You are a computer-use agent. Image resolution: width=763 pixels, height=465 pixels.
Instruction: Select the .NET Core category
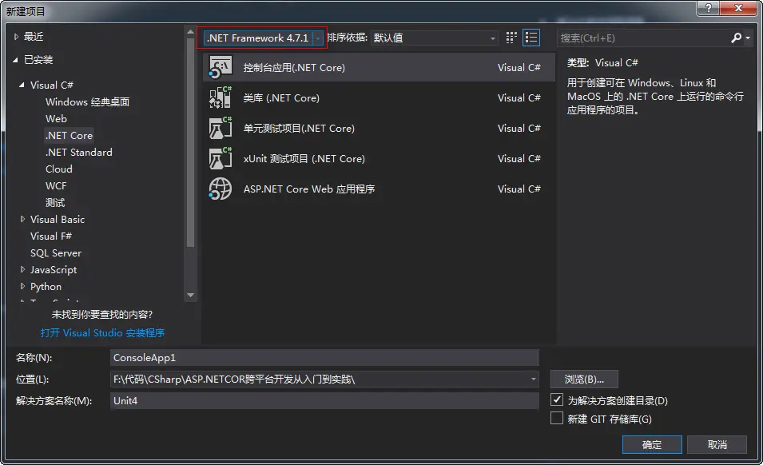point(69,135)
